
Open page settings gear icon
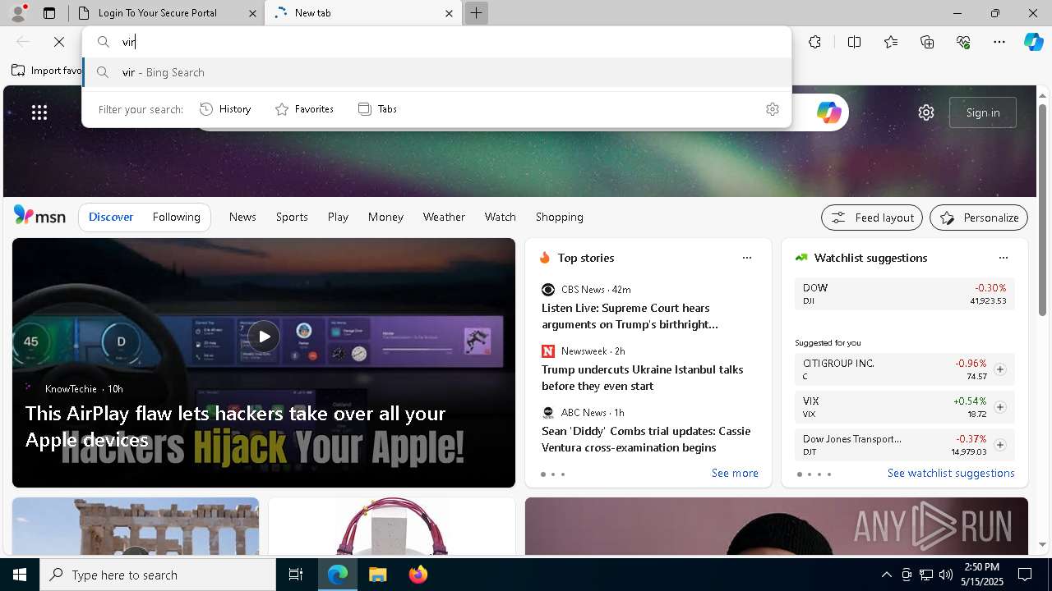click(926, 112)
